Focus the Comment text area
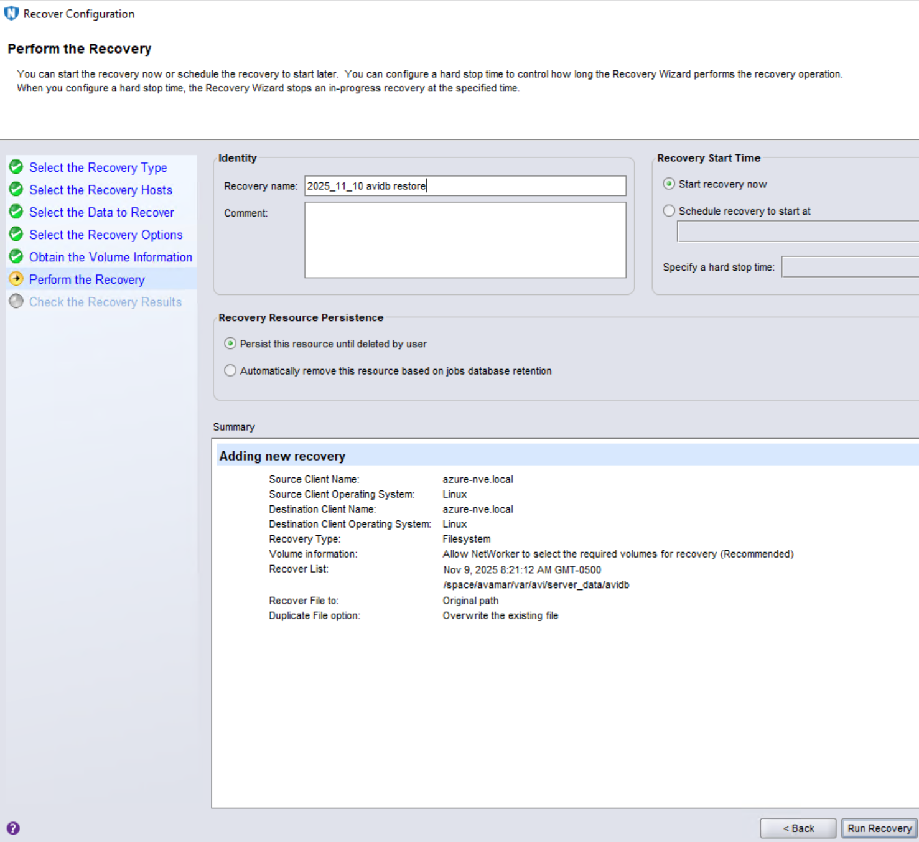This screenshot has width=919, height=842. (465, 240)
